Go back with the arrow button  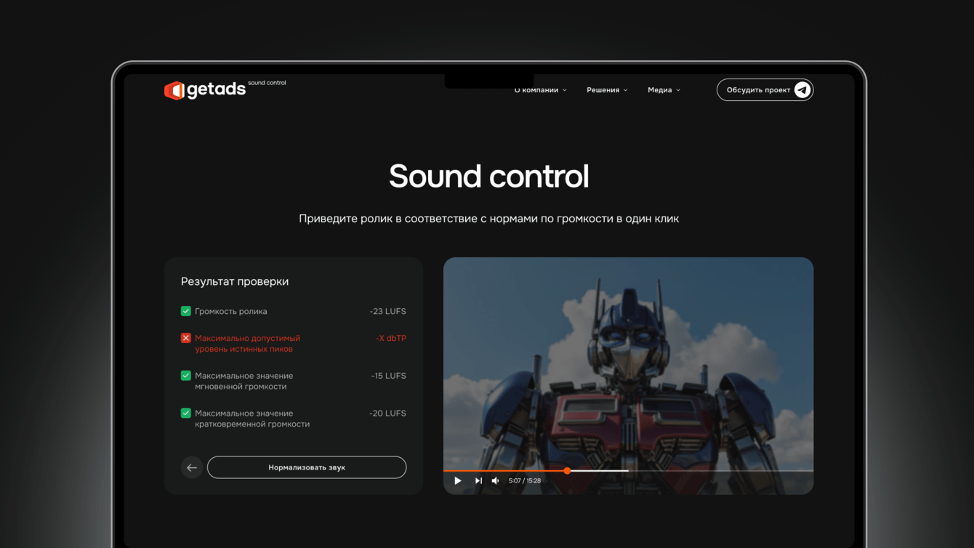(192, 467)
